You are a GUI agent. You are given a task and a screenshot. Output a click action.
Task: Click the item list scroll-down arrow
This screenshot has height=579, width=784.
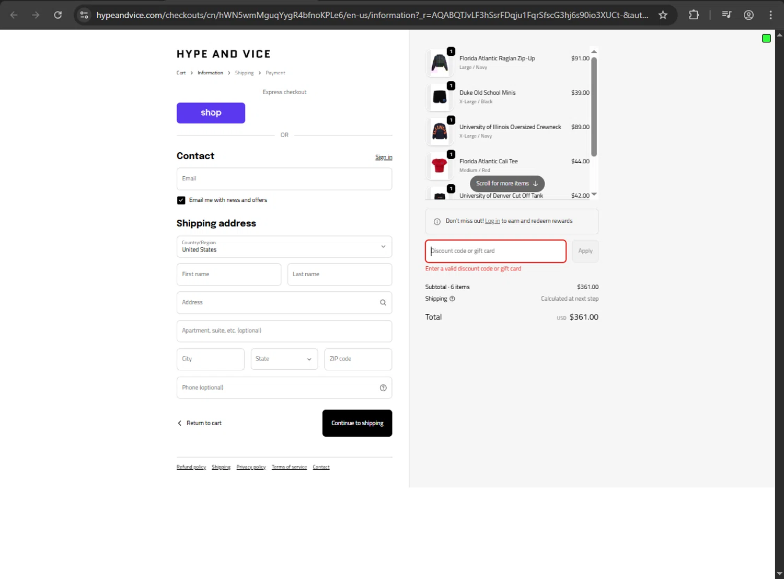click(x=594, y=195)
